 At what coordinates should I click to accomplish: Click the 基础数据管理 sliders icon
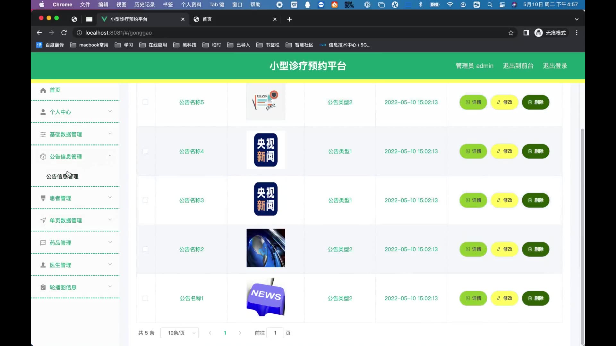43,134
